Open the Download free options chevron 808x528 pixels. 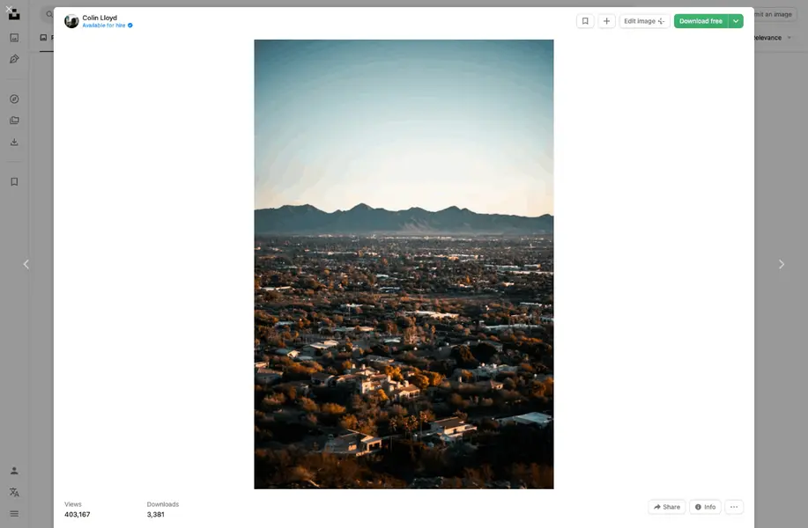[734, 20]
